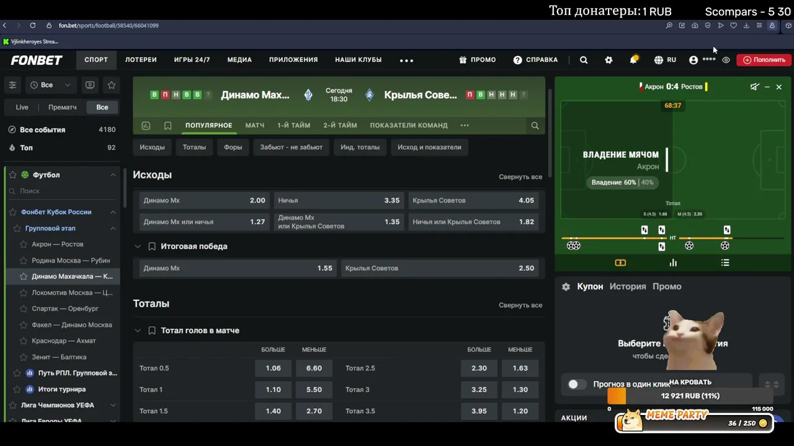The width and height of the screenshot is (794, 446).
Task: Open the ЛОТЕРЕИ menu
Action: click(141, 60)
